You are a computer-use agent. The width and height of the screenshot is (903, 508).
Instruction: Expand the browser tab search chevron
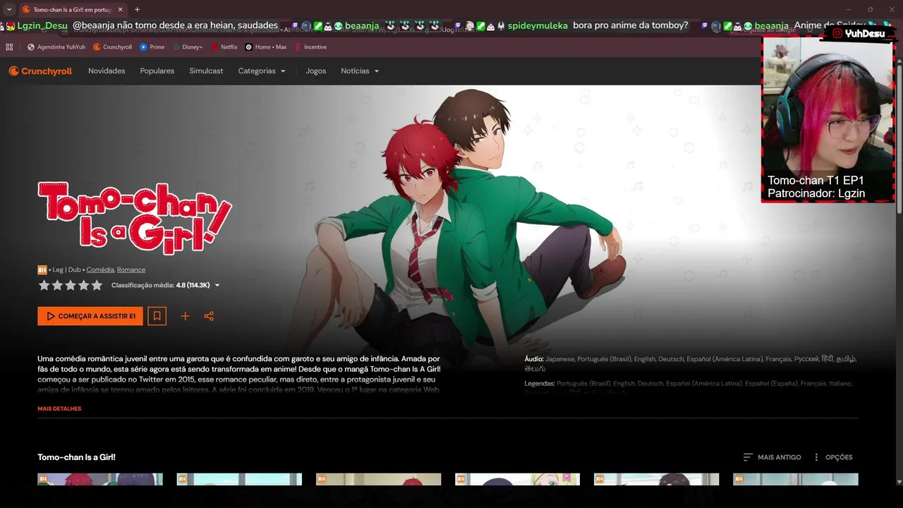tap(9, 10)
